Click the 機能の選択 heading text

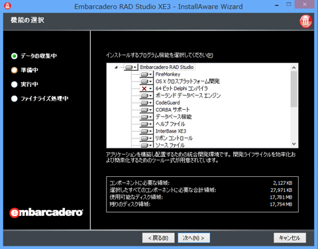(27, 21)
